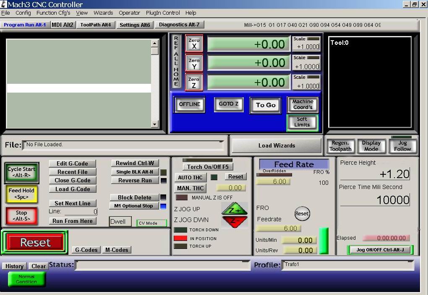The height and width of the screenshot is (295, 428).
Task: Click the To Go button
Action: point(266,105)
